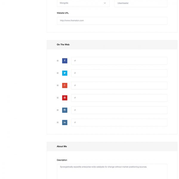Focus the Google Plus link input field
This screenshot has height=179, width=179.
(x=119, y=86)
